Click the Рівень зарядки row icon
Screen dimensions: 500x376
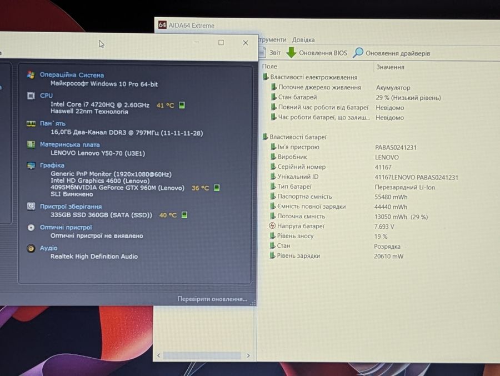(273, 255)
